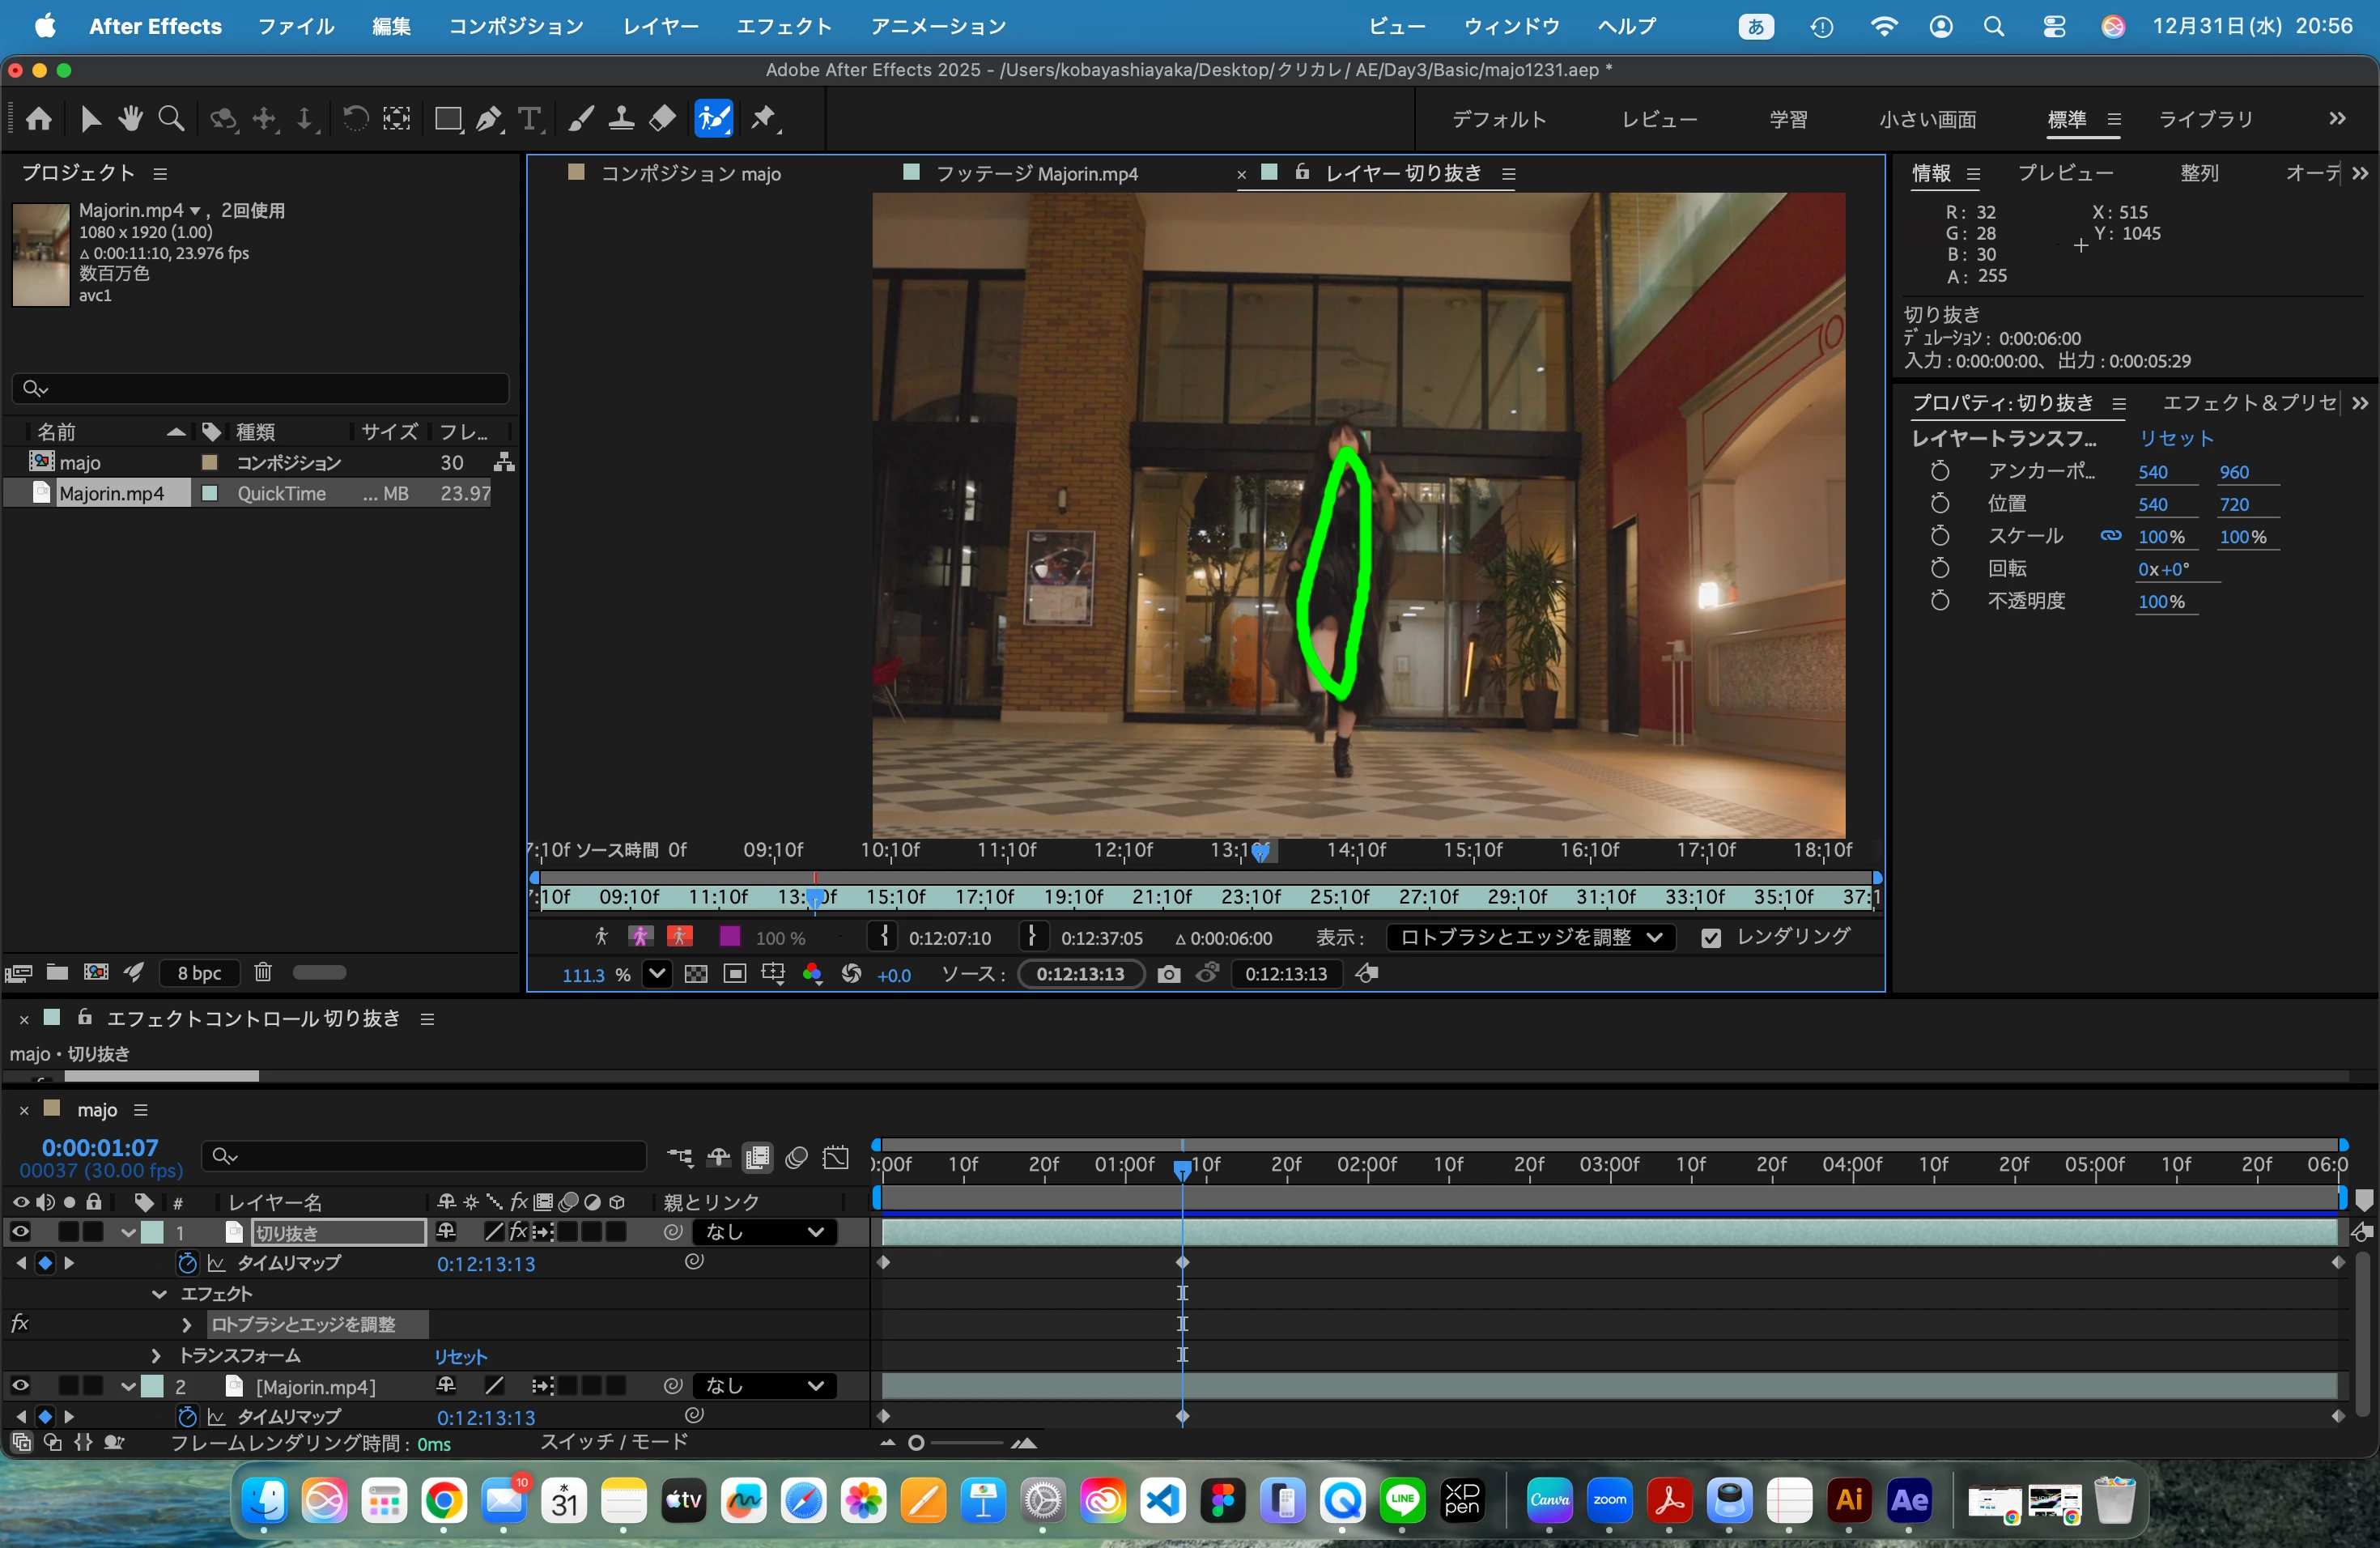Click the 8 bpc color depth button

coord(199,972)
